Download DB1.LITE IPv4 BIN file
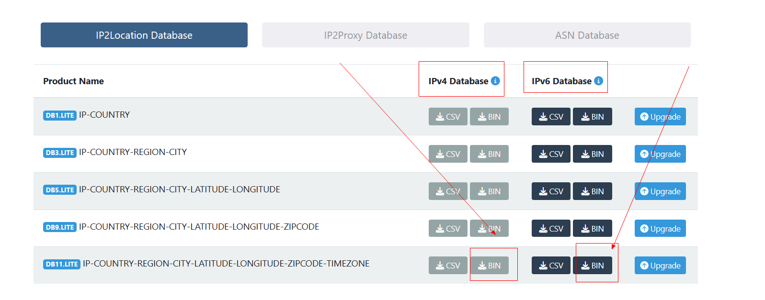Viewport: 765px width, 300px height. (x=489, y=117)
